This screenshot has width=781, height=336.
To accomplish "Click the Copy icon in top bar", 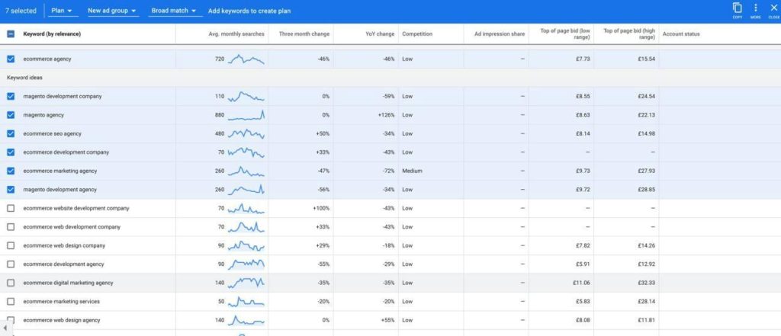I will coord(737,8).
